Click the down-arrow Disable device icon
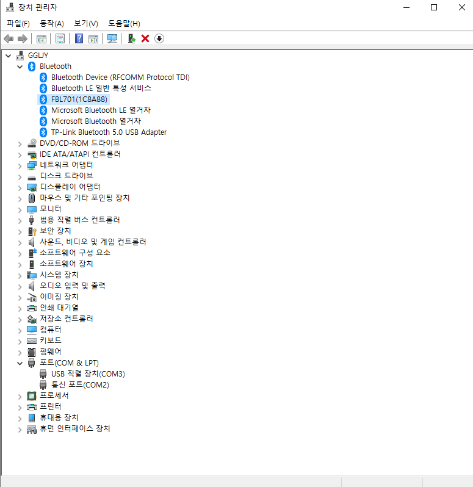The width and height of the screenshot is (473, 487). tap(159, 38)
